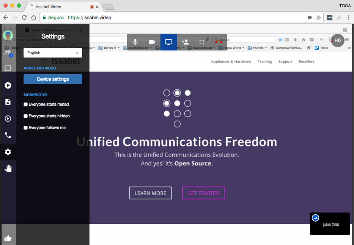The image size is (354, 245).
Task: Open the chat panel
Action: click(x=8, y=69)
